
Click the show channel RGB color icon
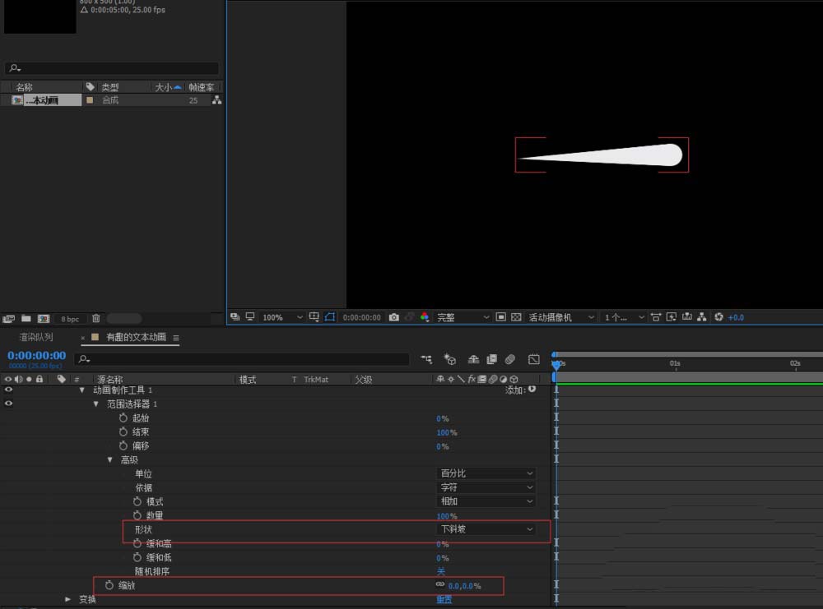(425, 317)
